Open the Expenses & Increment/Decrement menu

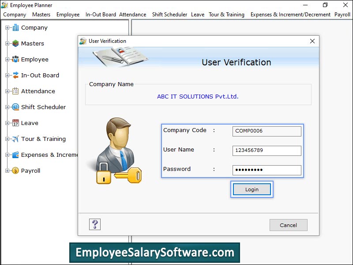click(x=290, y=15)
